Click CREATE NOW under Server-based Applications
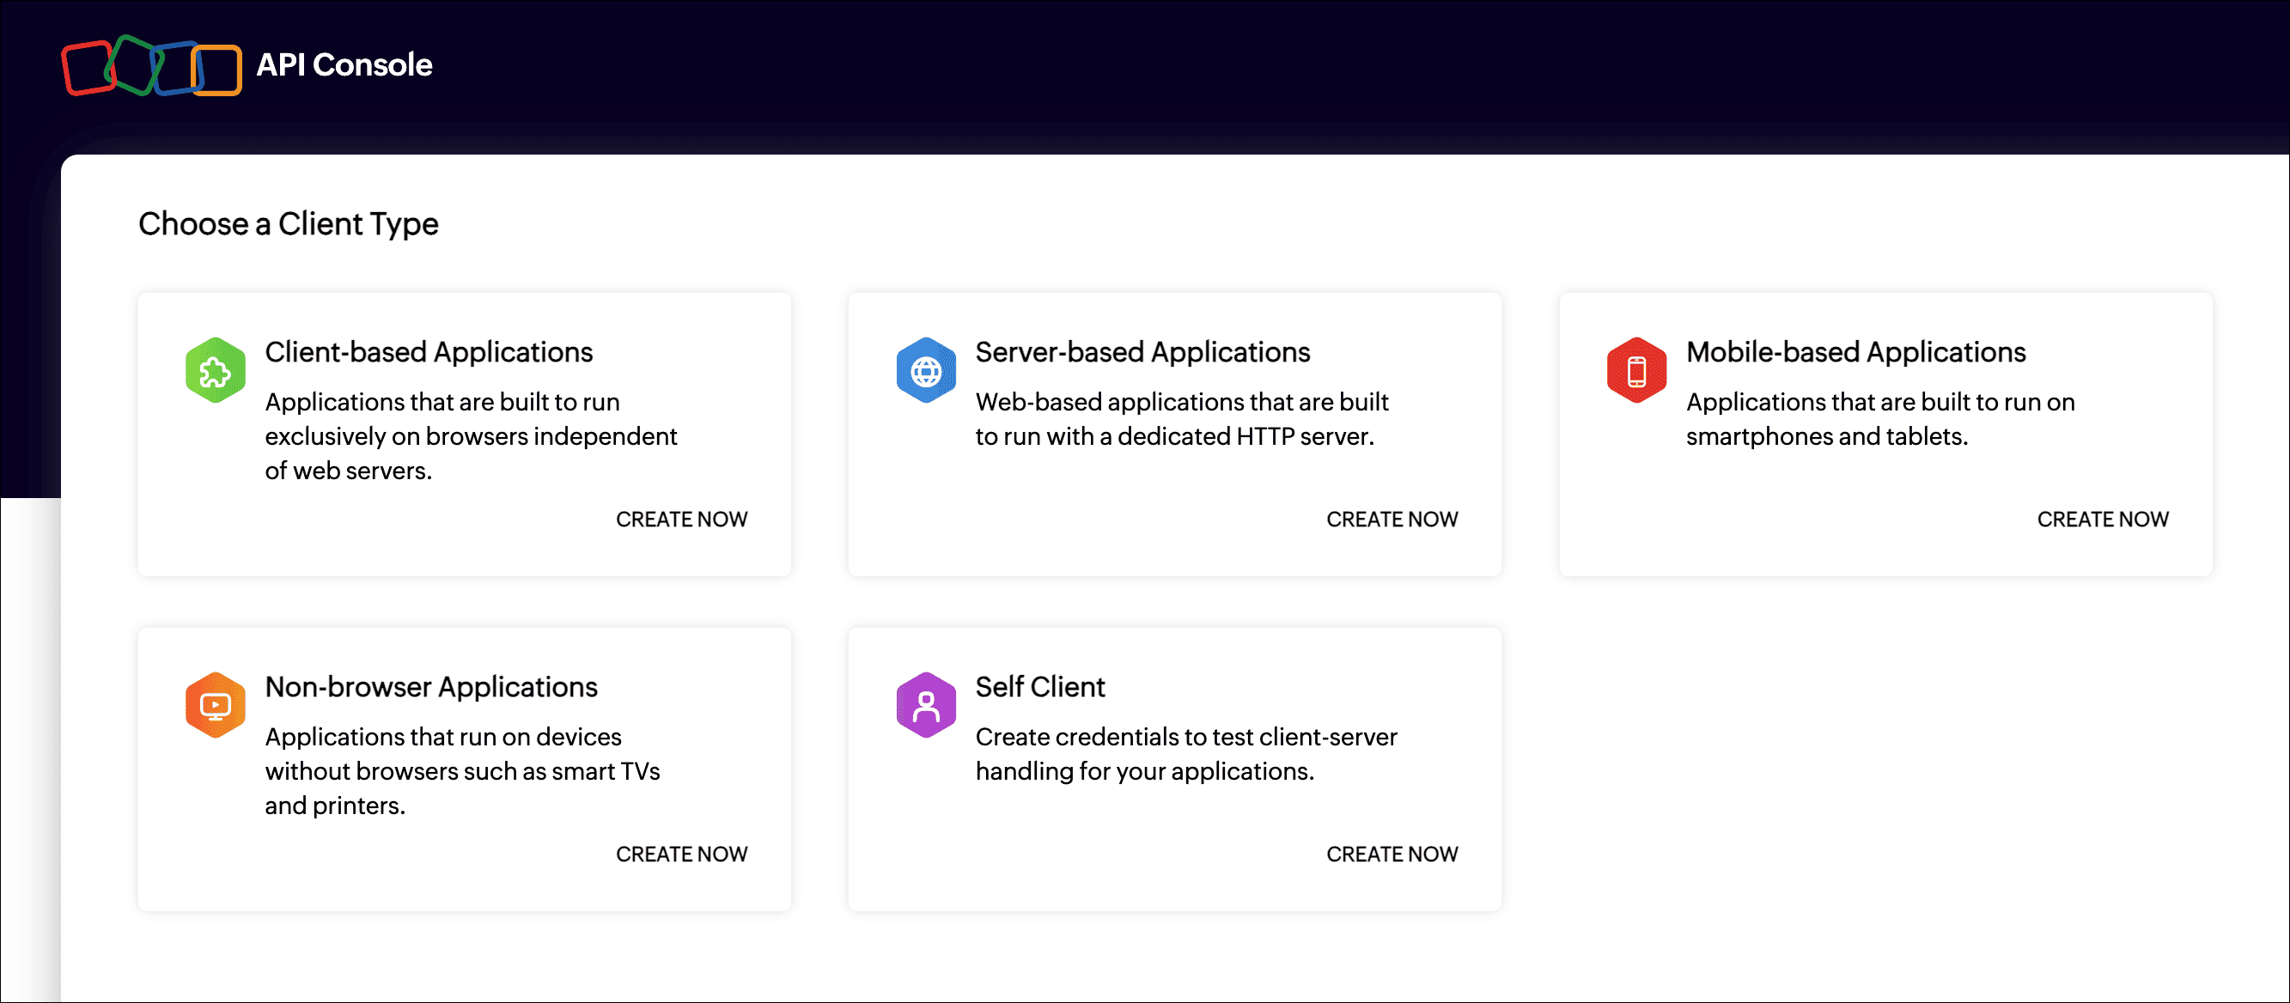 click(1392, 519)
